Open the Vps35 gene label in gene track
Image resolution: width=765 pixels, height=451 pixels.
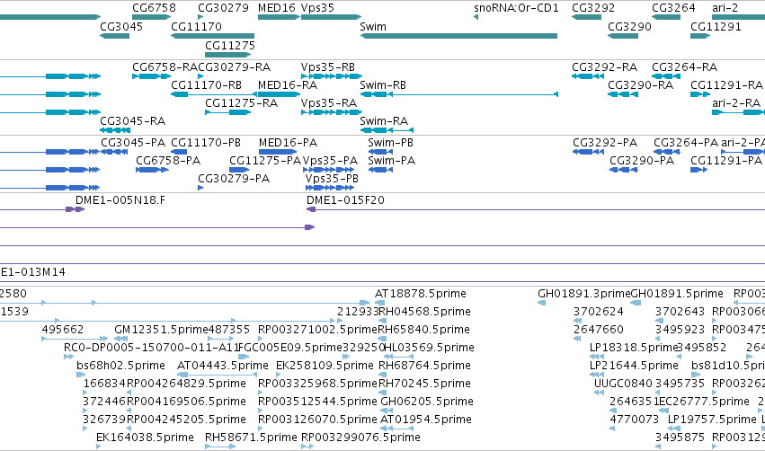click(x=317, y=8)
